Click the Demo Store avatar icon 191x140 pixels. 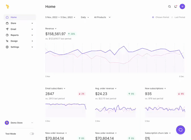tap(7, 123)
